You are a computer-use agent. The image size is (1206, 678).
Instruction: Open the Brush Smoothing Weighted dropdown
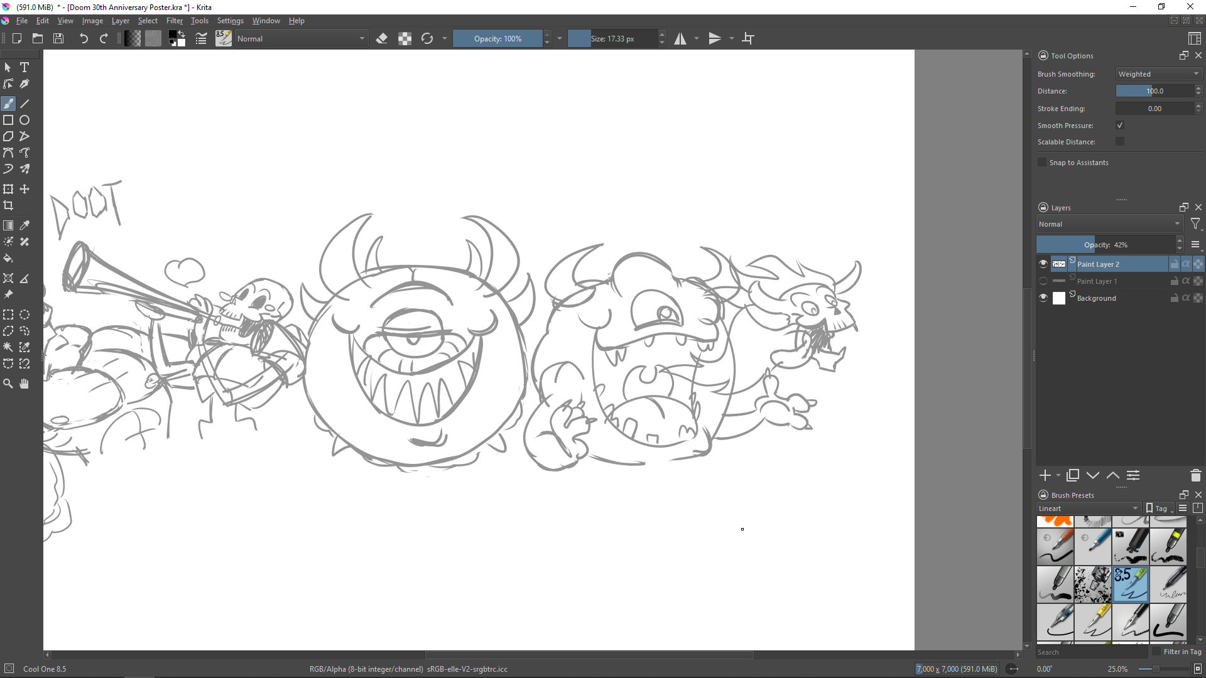point(1159,74)
